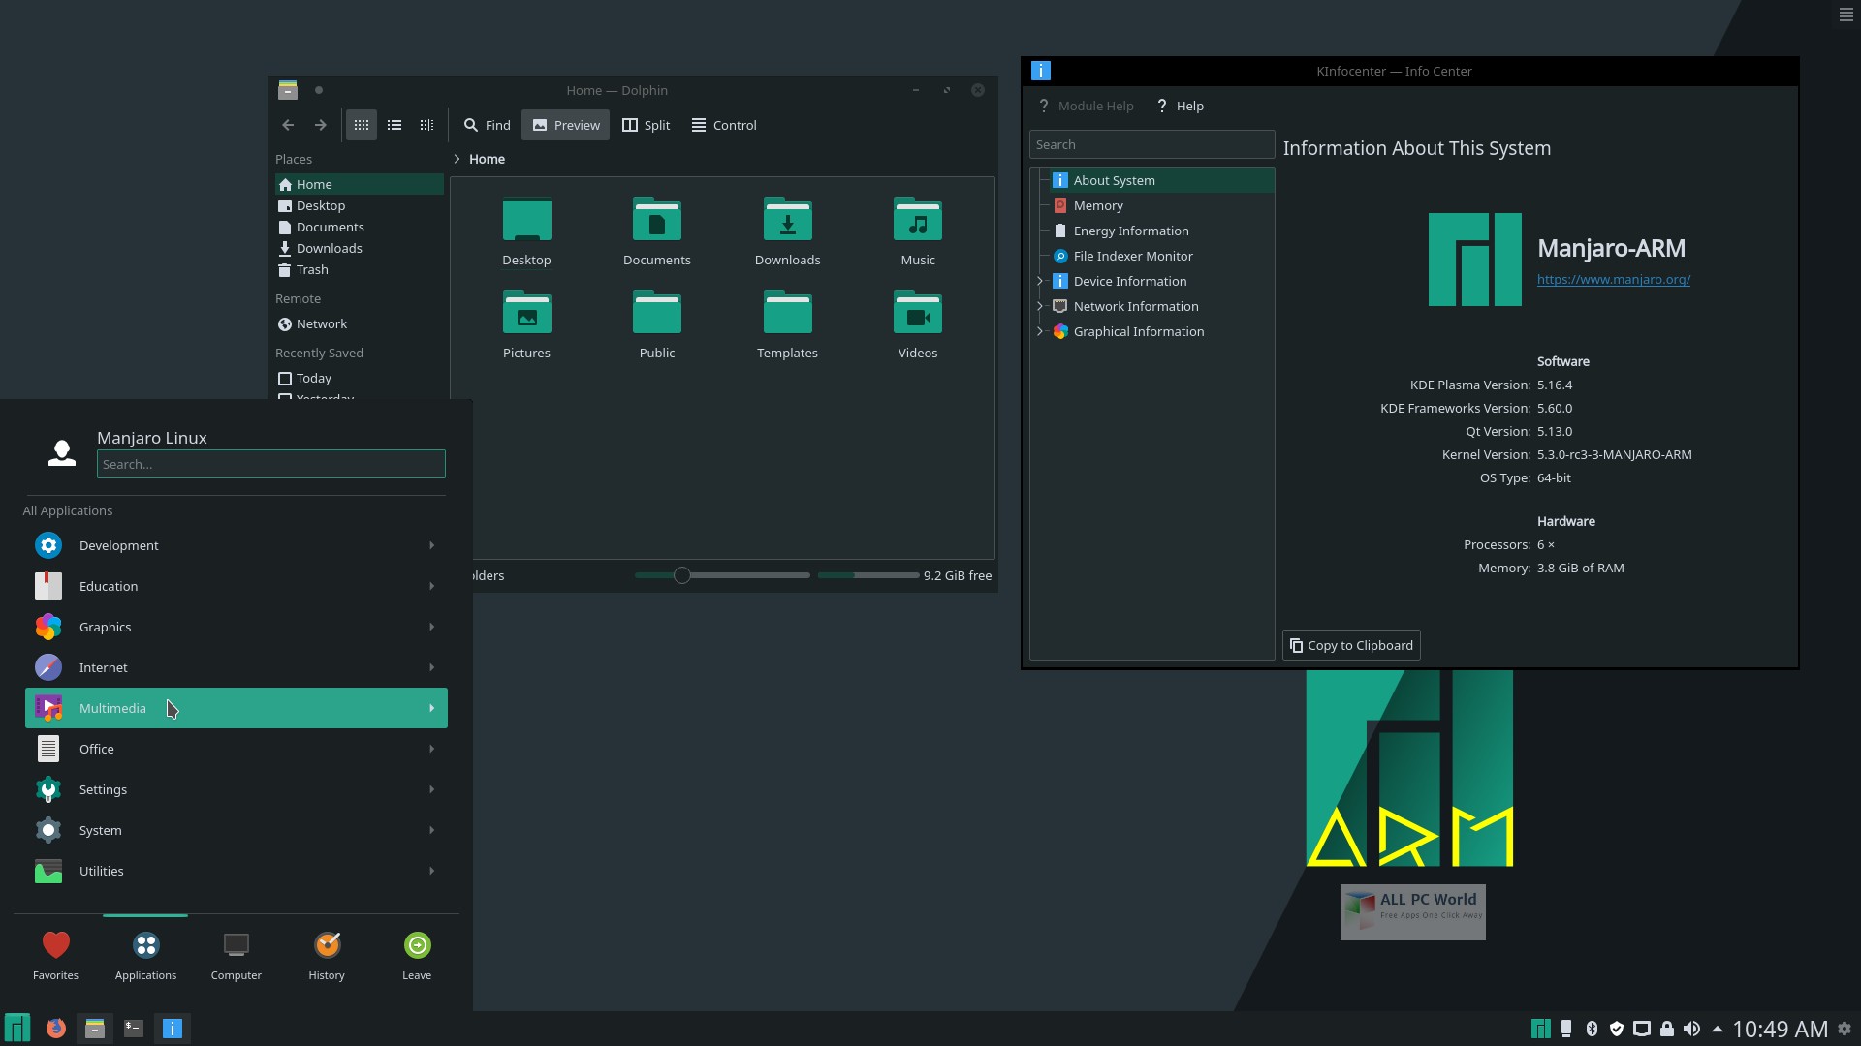The width and height of the screenshot is (1861, 1046).
Task: Open the Music folder icon
Action: point(917,232)
